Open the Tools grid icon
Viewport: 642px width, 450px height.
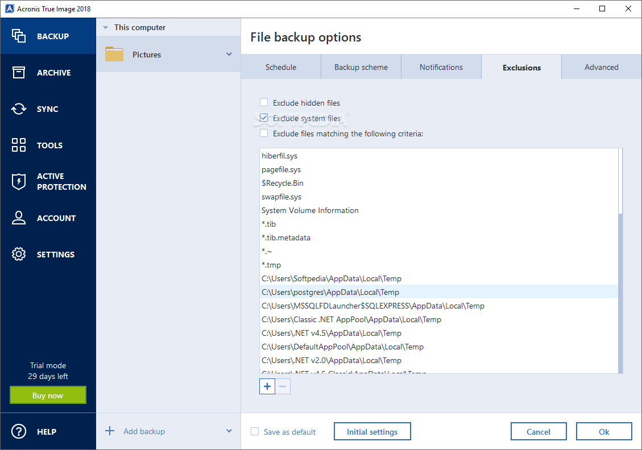pyautogui.click(x=18, y=145)
